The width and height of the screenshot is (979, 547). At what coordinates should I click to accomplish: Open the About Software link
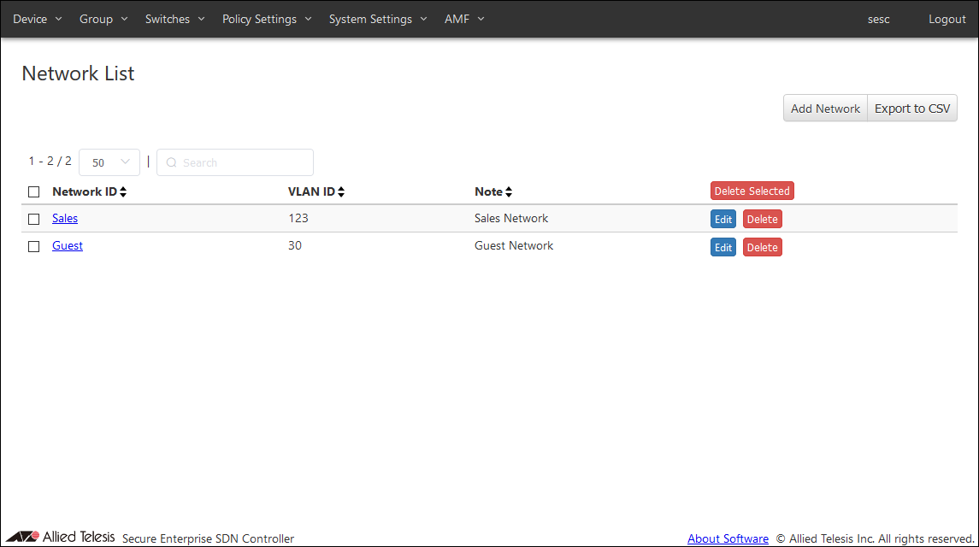728,538
